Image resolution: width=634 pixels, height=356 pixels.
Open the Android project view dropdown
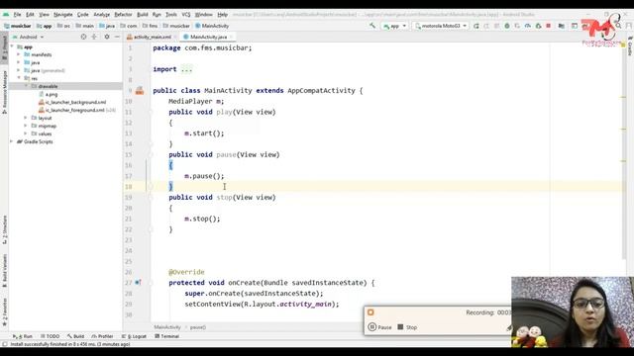[29, 37]
